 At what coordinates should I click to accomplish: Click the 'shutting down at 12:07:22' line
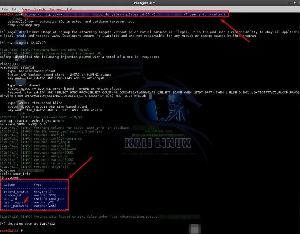(x=28, y=224)
